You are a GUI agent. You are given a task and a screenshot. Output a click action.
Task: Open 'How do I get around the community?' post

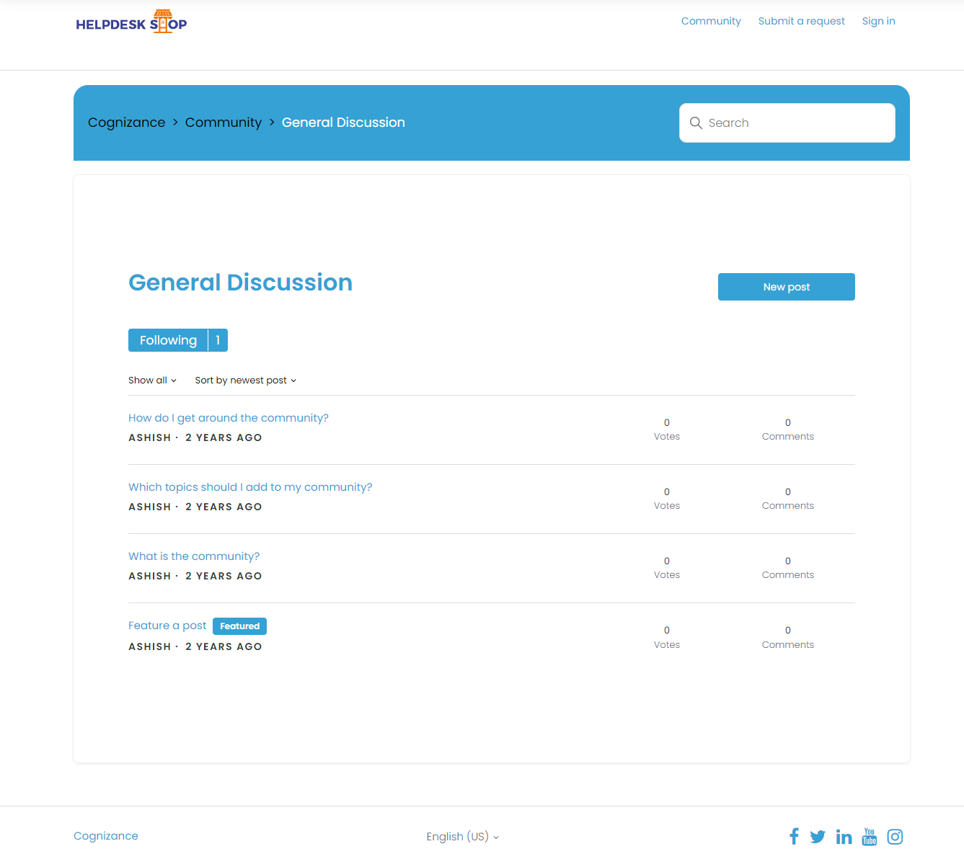tap(229, 418)
